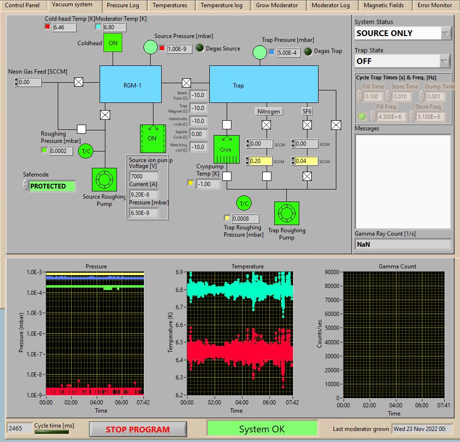Viewport: 460px width, 442px height.
Task: Switch to the Pressure Log tab
Action: tap(123, 6)
